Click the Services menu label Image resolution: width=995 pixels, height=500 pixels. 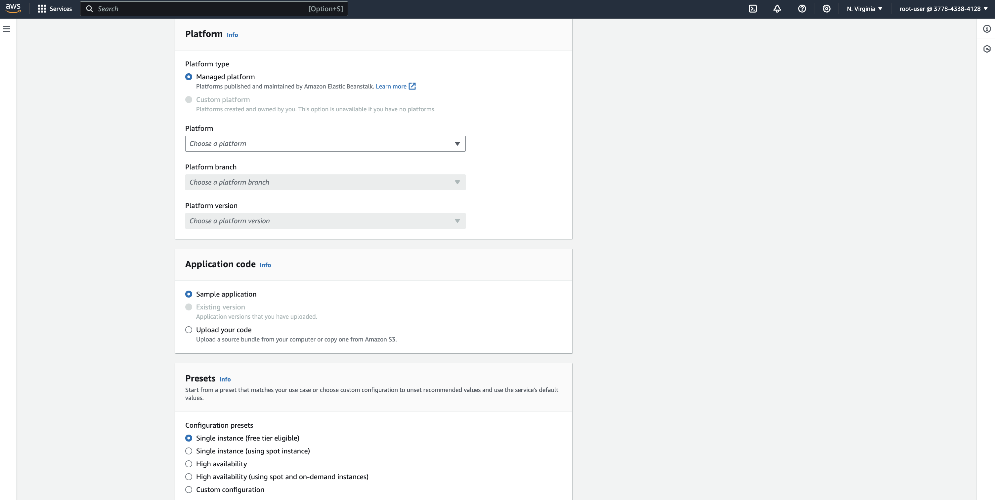coord(61,9)
